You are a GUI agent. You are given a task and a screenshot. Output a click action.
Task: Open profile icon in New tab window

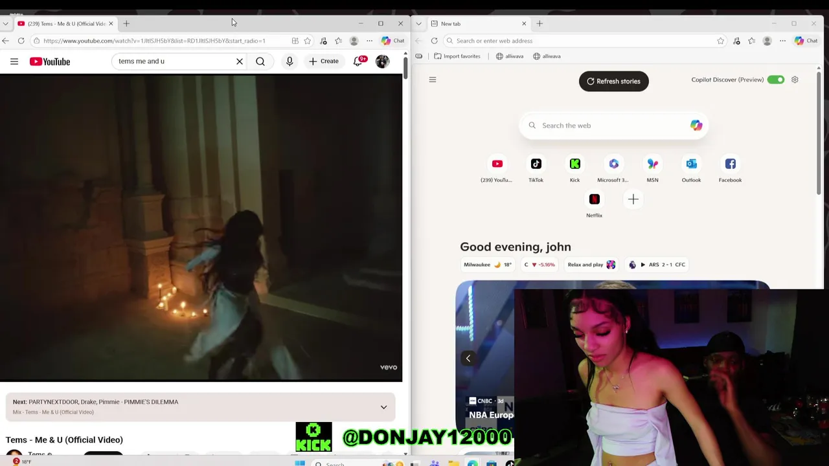(767, 41)
